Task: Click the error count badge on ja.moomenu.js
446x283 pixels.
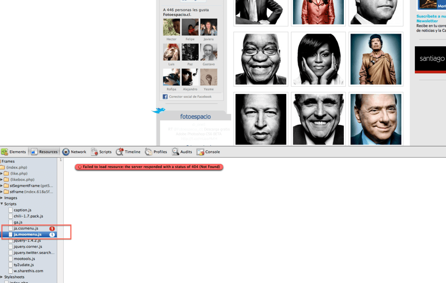Action: tap(52, 234)
